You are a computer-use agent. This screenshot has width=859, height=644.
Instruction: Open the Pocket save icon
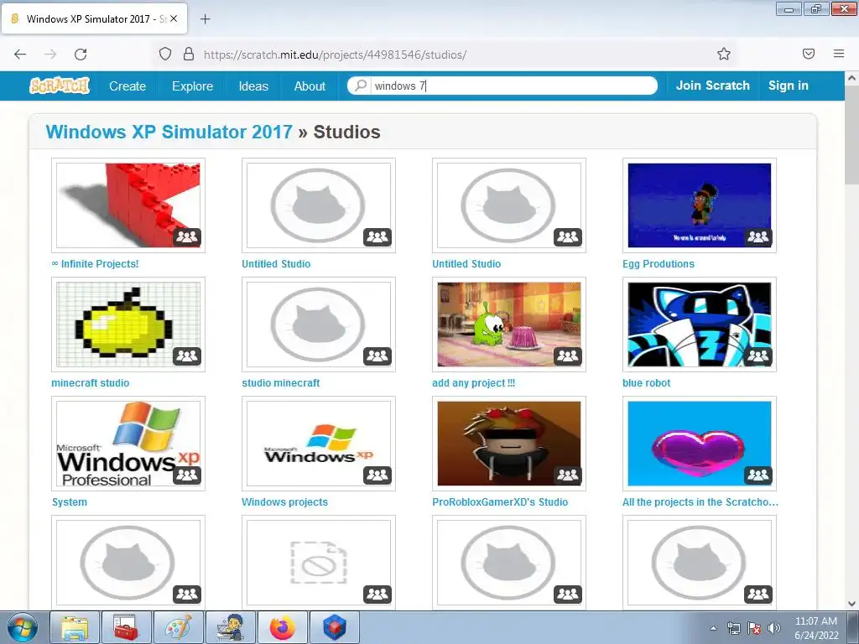pos(809,54)
